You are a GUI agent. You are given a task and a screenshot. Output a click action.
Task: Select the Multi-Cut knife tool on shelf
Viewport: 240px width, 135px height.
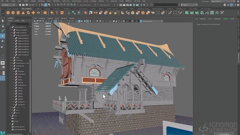[170, 13]
